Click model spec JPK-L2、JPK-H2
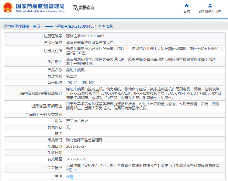Viewport: 228px width, 181px height. [x=80, y=83]
